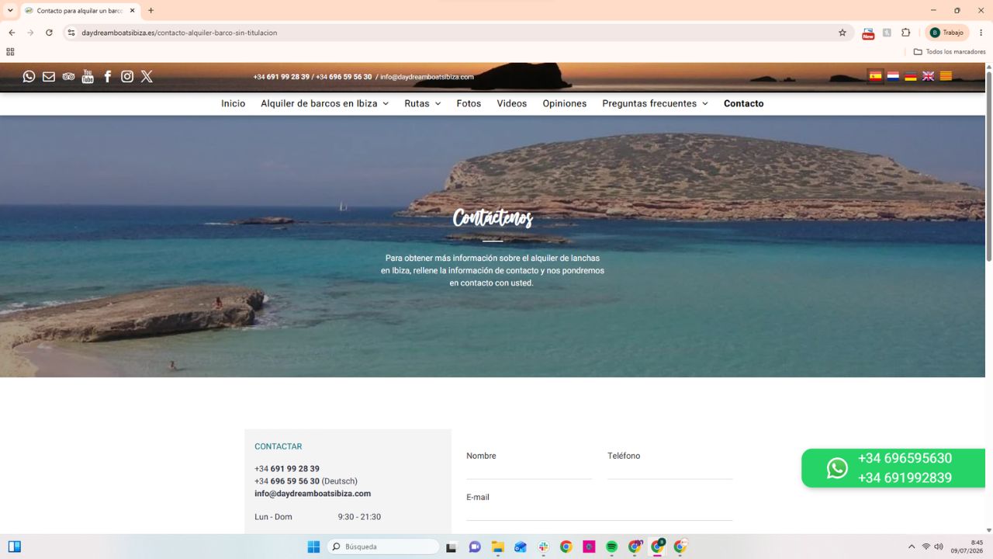Open the Videos menu item
This screenshot has height=559, width=993.
[x=512, y=103]
